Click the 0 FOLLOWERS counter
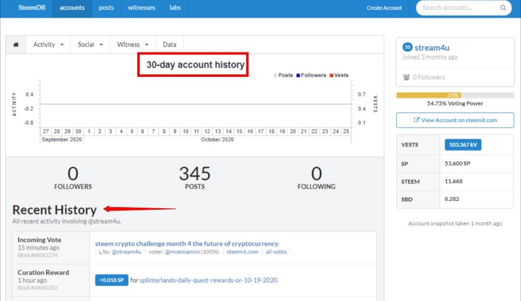Screen dimensions: 521x301 point(73,177)
